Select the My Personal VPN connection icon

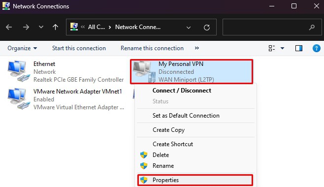tap(144, 72)
